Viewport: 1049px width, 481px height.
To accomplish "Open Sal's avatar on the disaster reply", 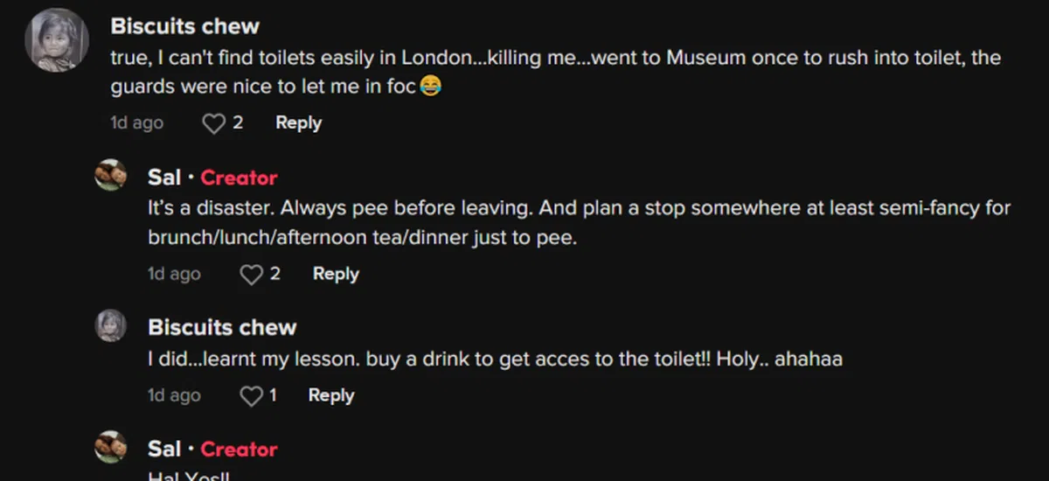I will [x=111, y=176].
